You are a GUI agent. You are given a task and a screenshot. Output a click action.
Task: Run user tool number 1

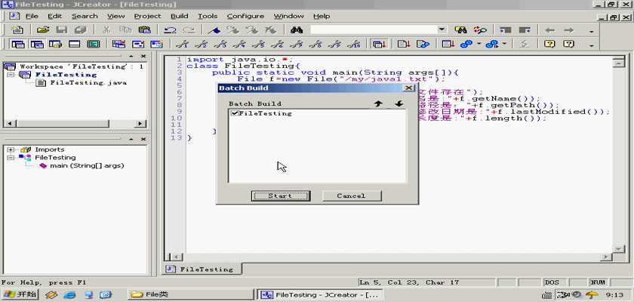pyautogui.click(x=183, y=44)
